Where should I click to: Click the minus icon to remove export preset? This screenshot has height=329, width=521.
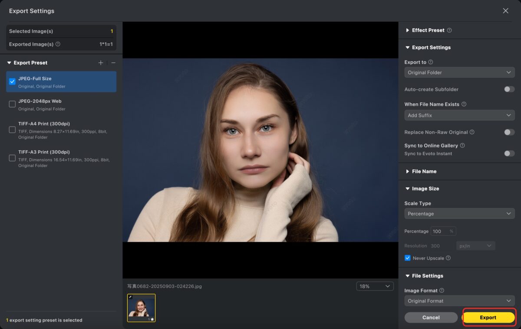point(113,63)
